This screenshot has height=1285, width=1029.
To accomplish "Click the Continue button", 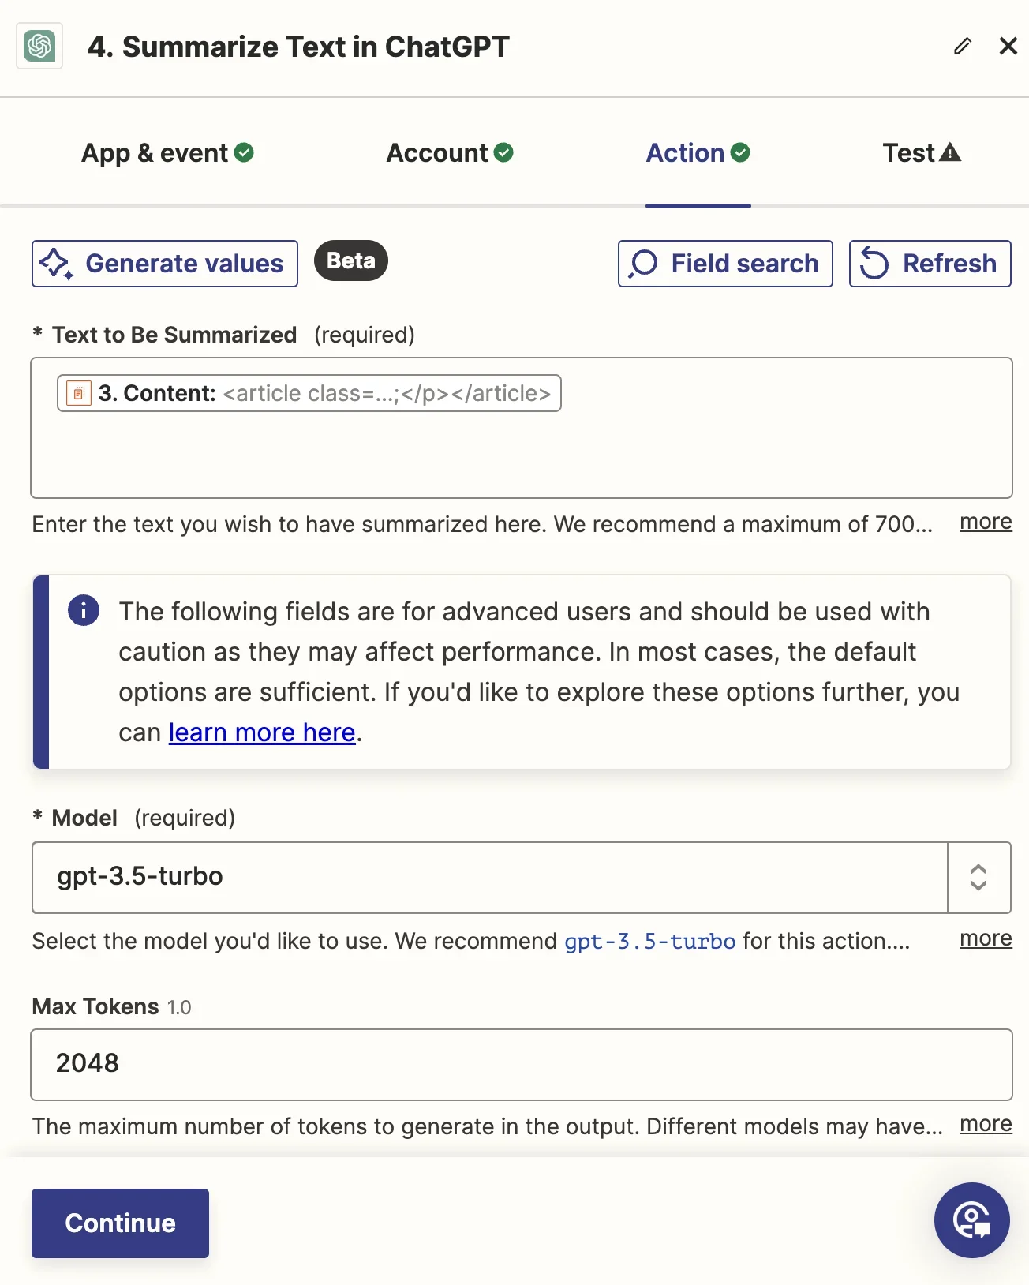I will point(120,1223).
